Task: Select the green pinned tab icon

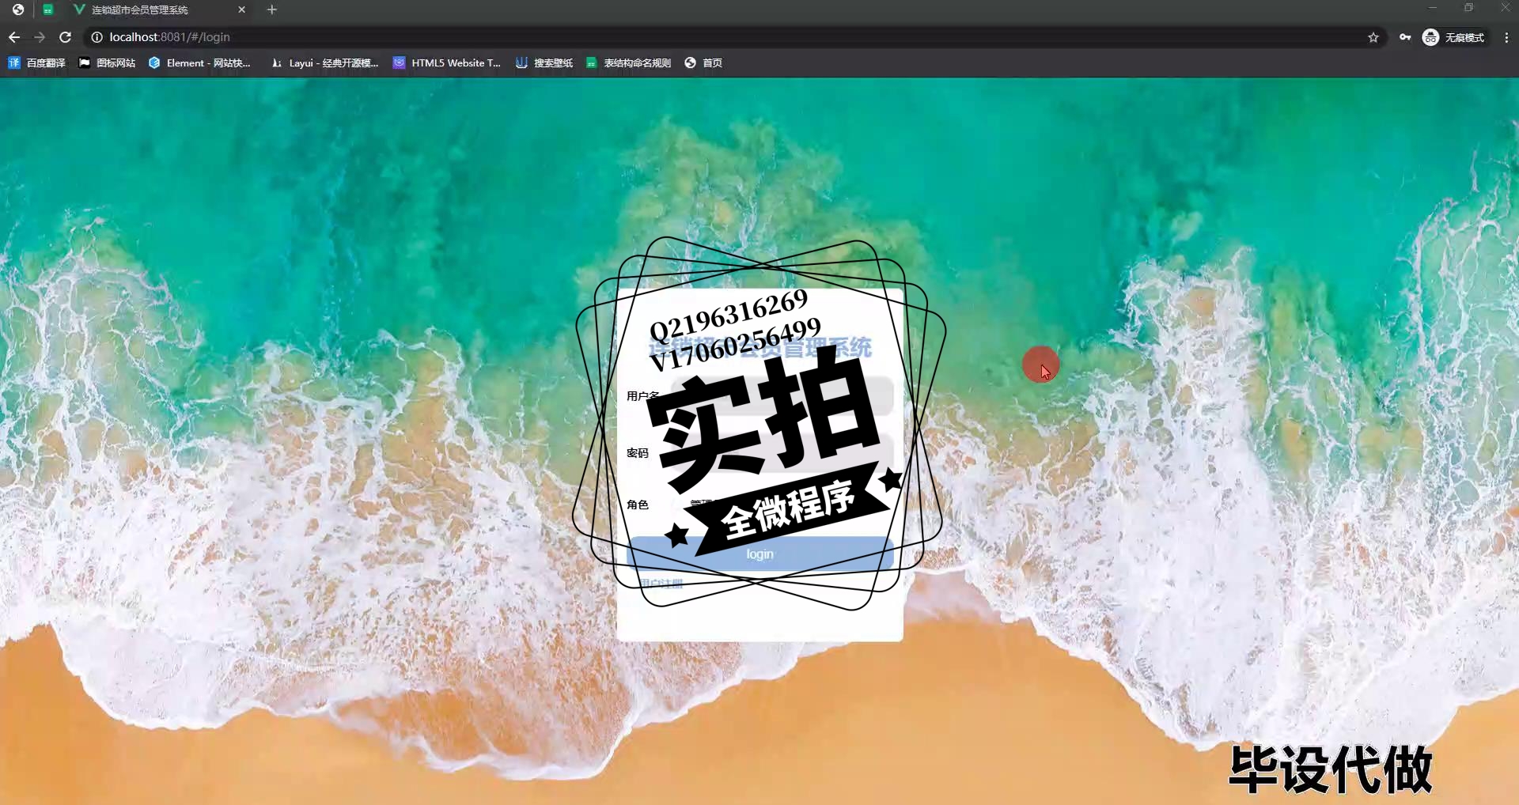Action: 47,9
